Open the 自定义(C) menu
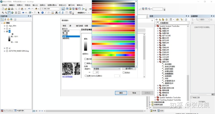The width and height of the screenshot is (215, 114). pyautogui.click(x=62, y=5)
